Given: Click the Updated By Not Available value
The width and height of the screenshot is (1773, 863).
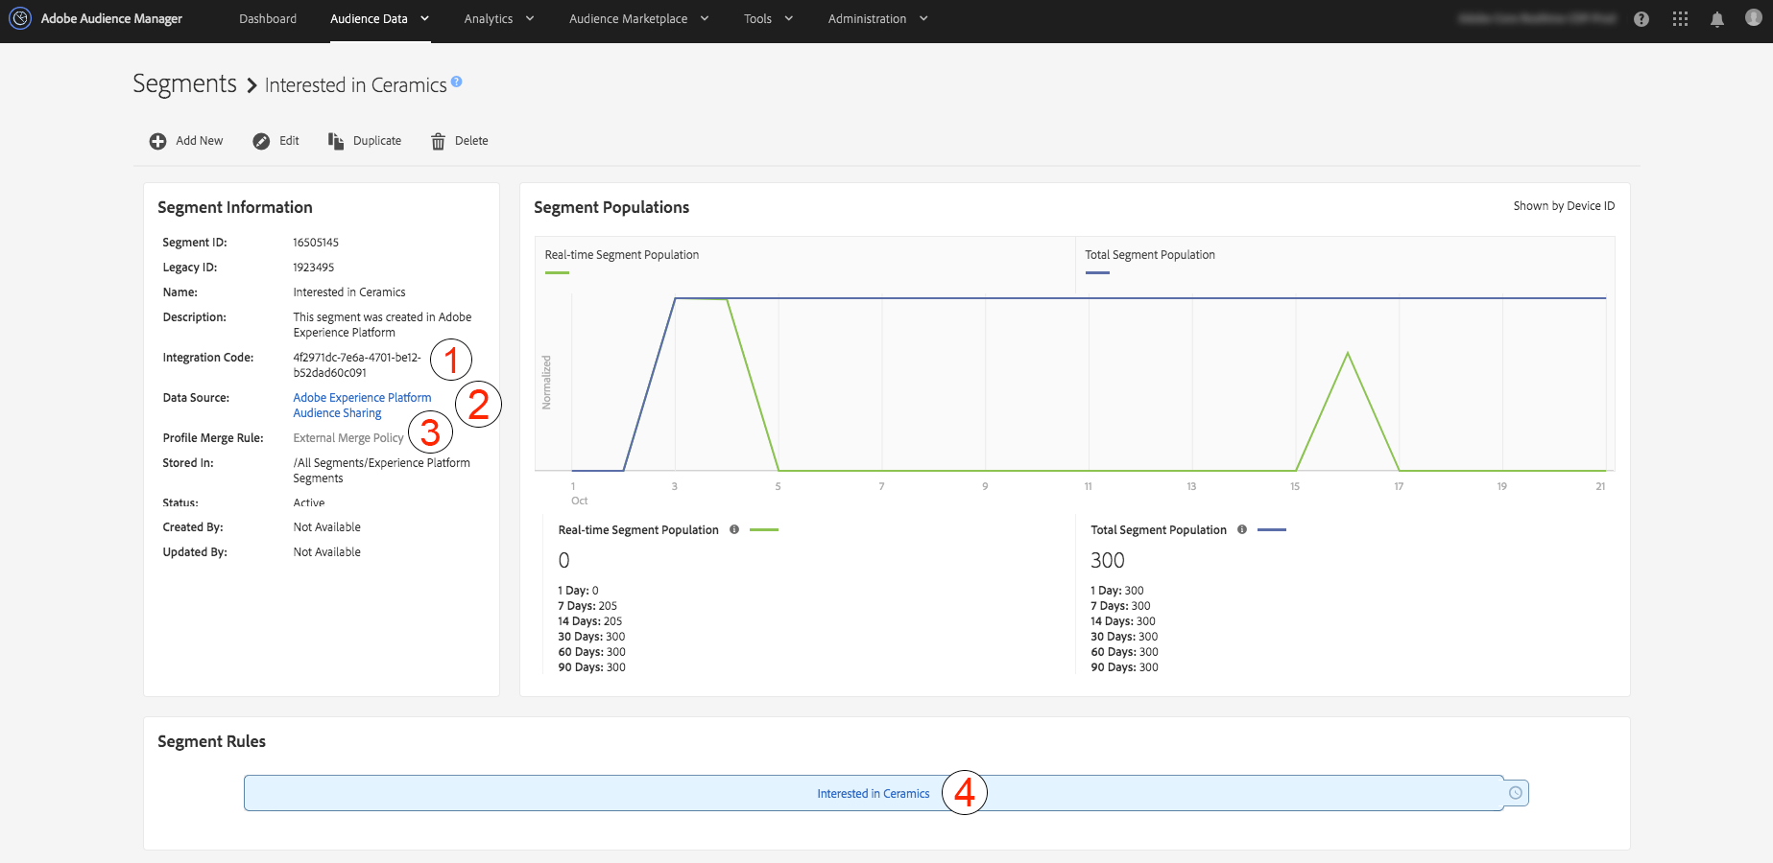Looking at the screenshot, I should click(327, 552).
